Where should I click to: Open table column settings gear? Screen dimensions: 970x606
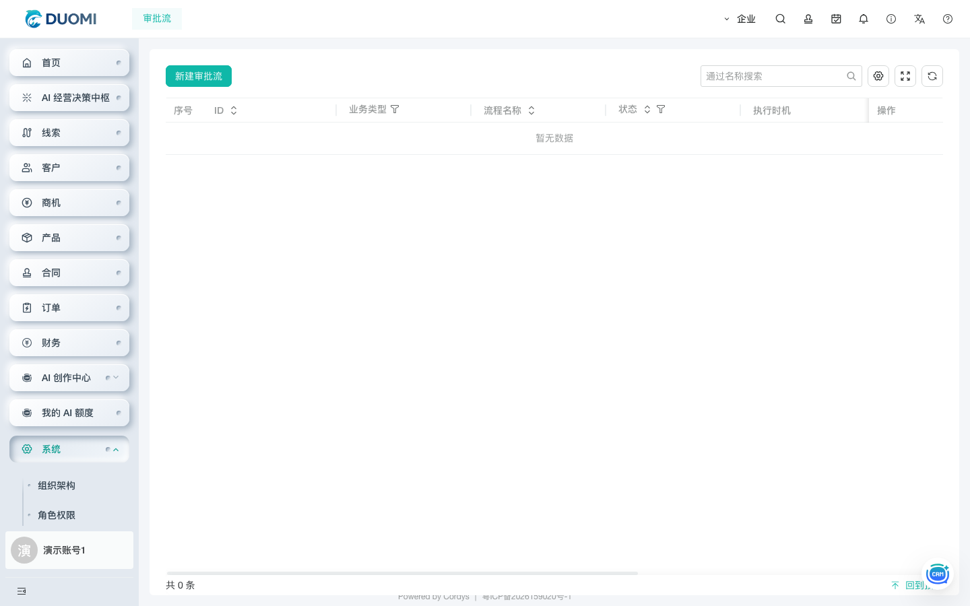click(878, 76)
